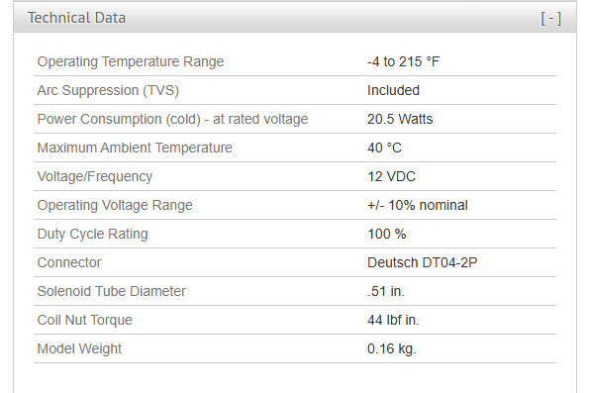Click the Technical Data header title

(x=76, y=18)
